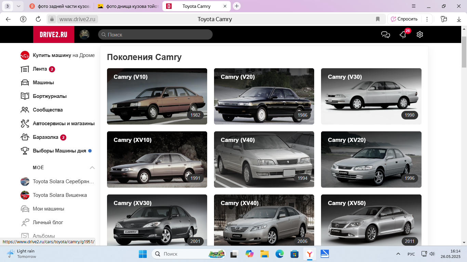
Task: Click the www.drive2.ru address field
Action: [x=77, y=19]
